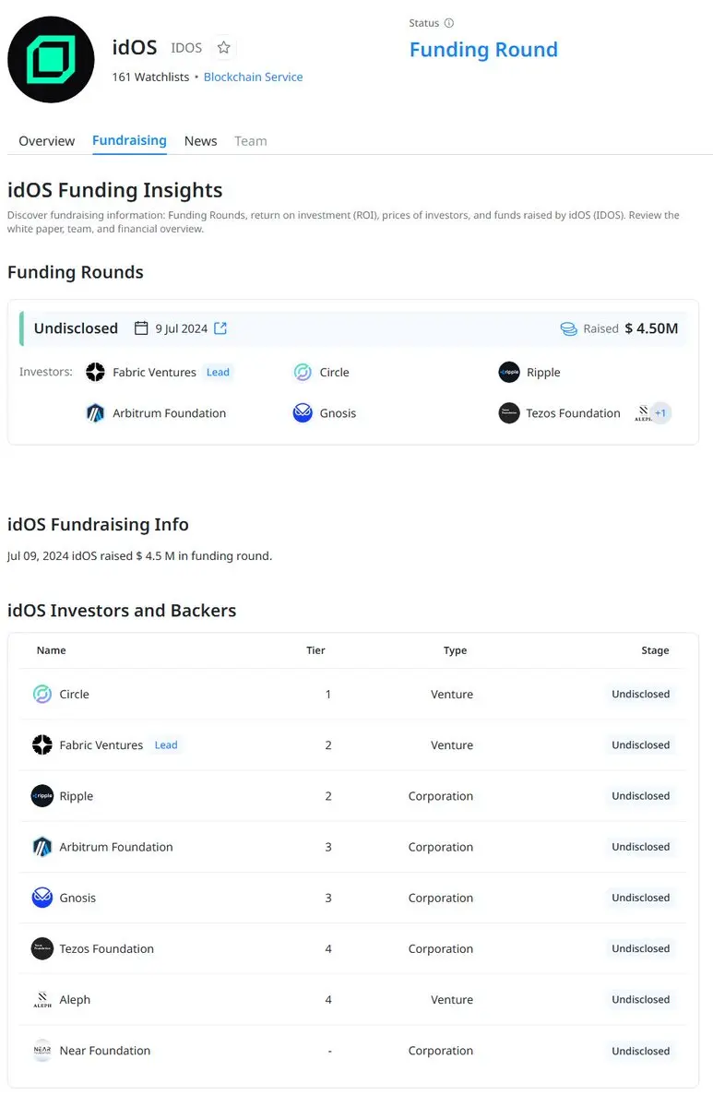Open the News tab
The image size is (713, 1107).
200,141
